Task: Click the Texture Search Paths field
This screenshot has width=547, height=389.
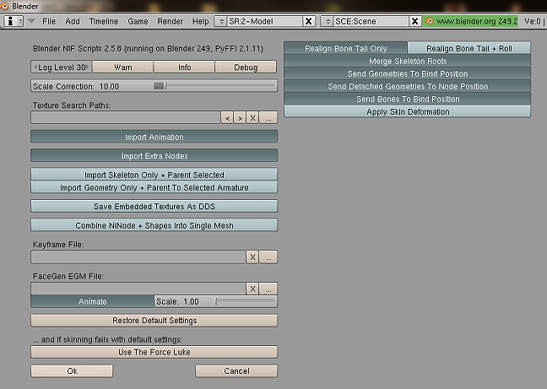Action: click(126, 118)
